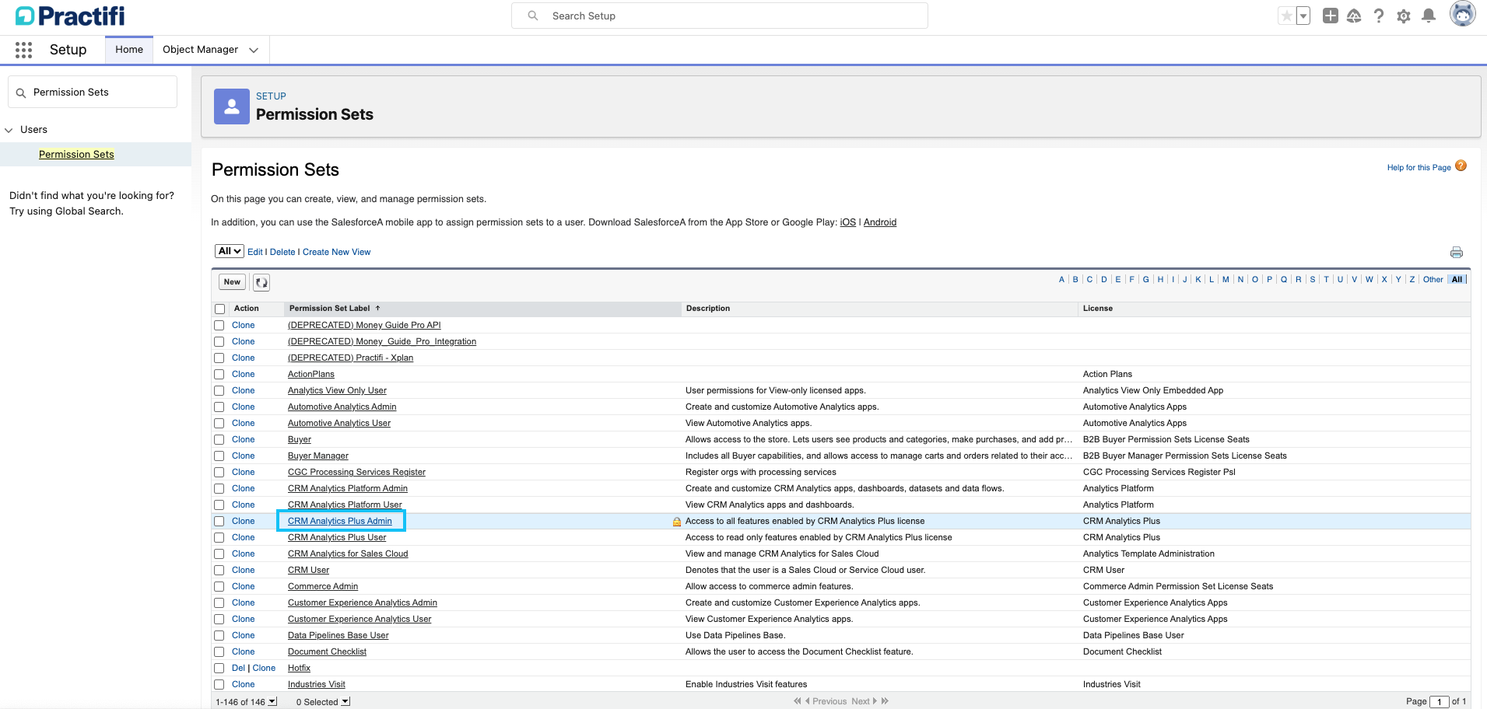
Task: Click the Permission Sets header user icon
Action: coord(232,107)
